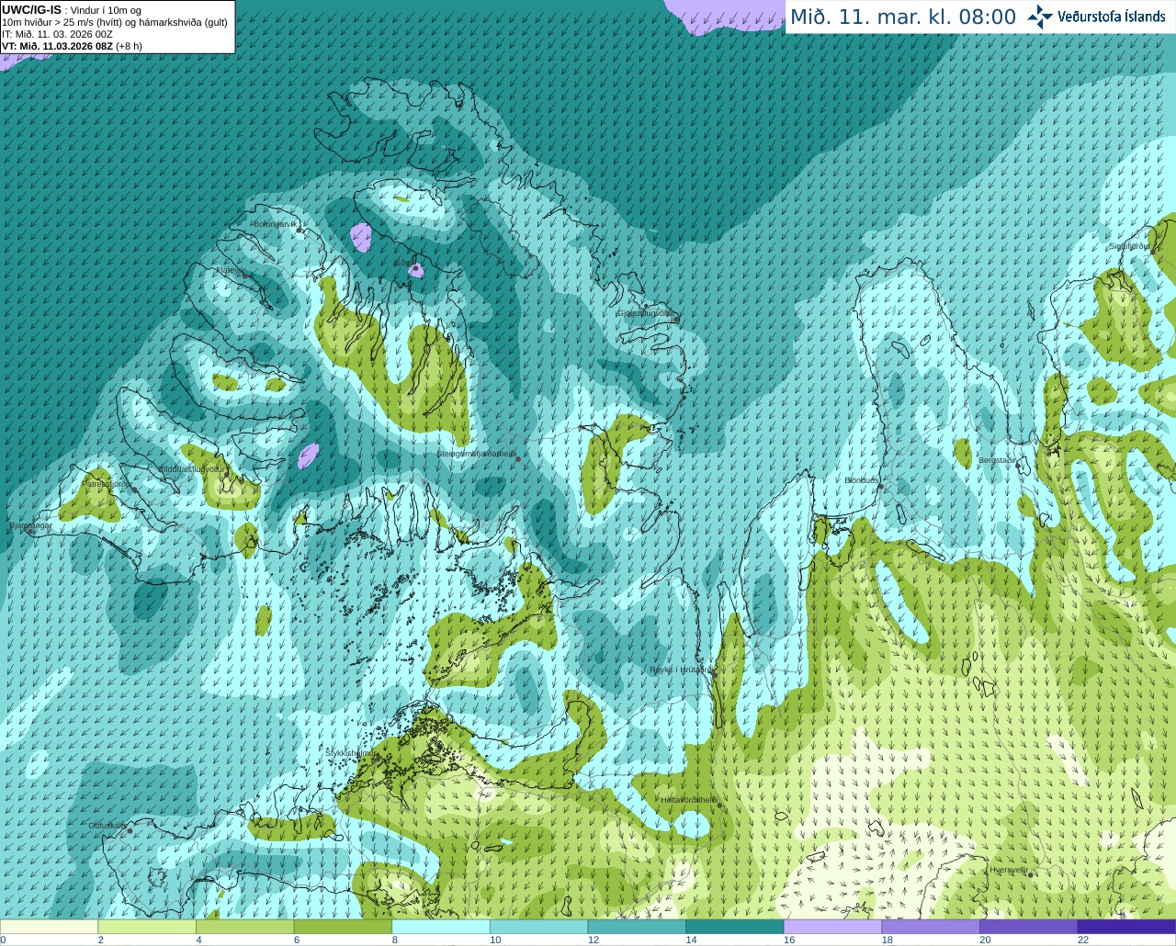Click the Gjögurflugvöllur station label
The width and height of the screenshot is (1176, 946).
[646, 313]
